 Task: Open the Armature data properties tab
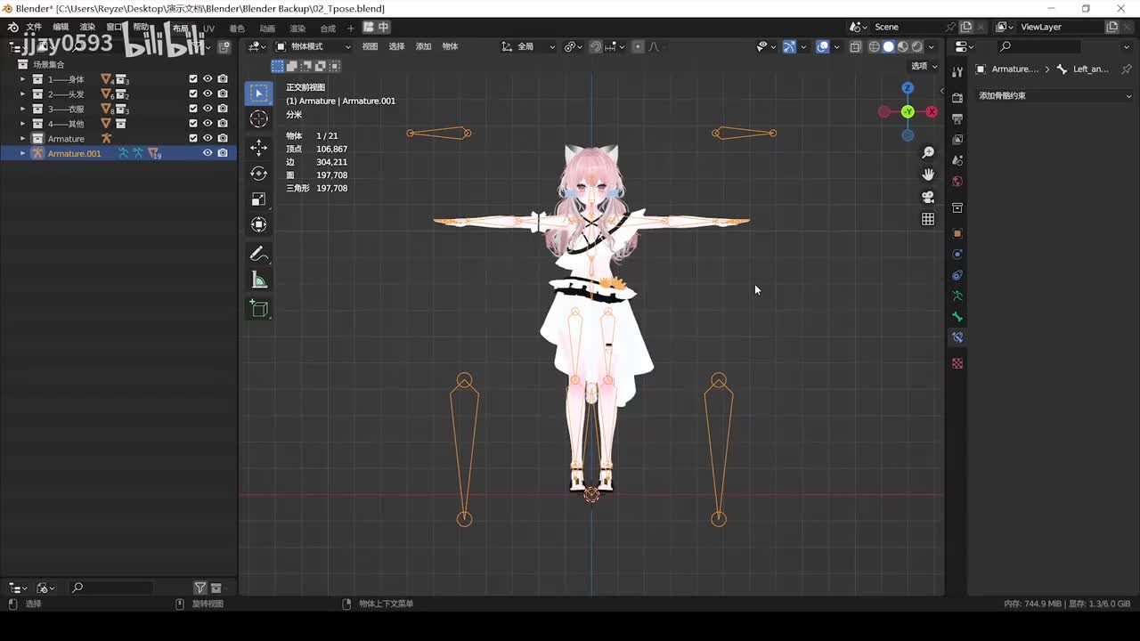click(957, 296)
